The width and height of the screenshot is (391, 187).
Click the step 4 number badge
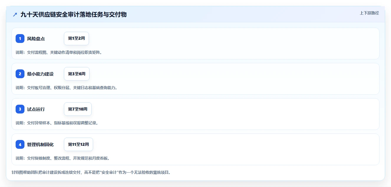(x=20, y=144)
